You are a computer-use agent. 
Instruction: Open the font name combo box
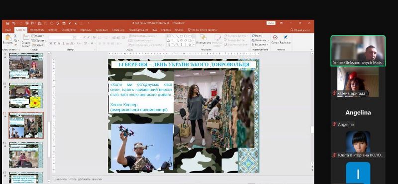pos(60,37)
